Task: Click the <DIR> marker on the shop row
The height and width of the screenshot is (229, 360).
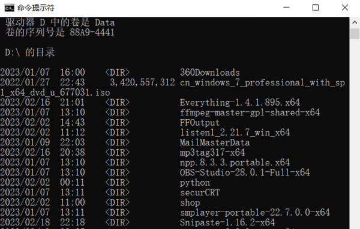Action: click(x=118, y=203)
